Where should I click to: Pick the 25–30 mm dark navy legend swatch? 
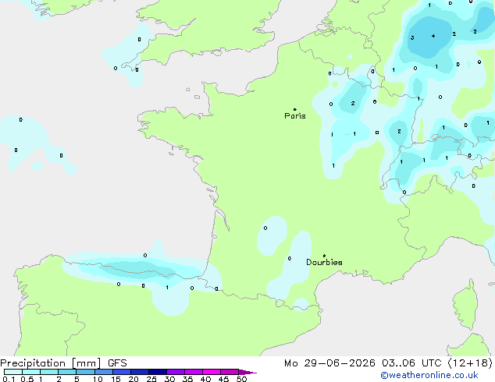[x=157, y=372]
